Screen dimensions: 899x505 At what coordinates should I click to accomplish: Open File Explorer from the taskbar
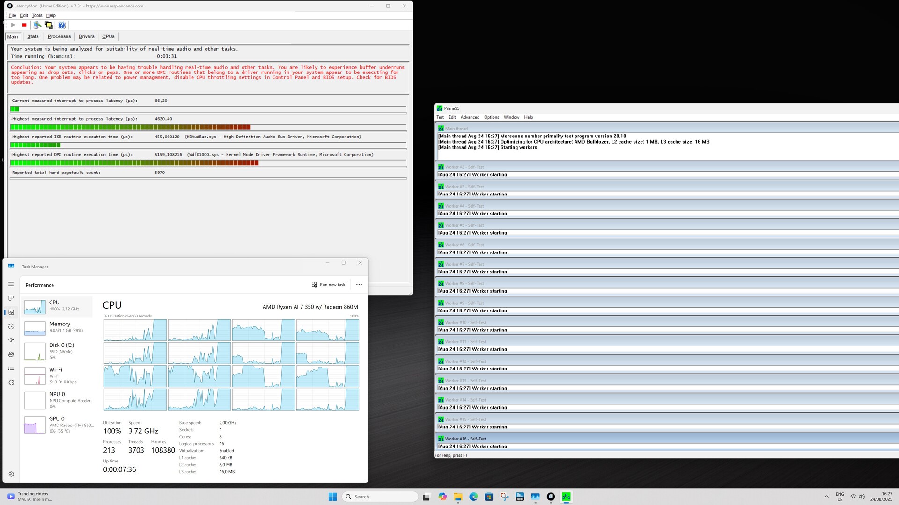coord(458,497)
